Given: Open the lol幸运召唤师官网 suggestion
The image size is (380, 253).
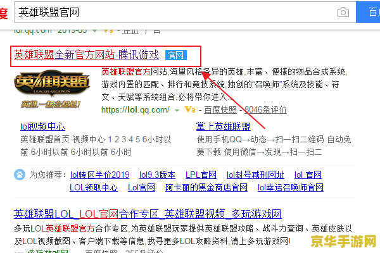Looking at the screenshot, I should 290,187.
